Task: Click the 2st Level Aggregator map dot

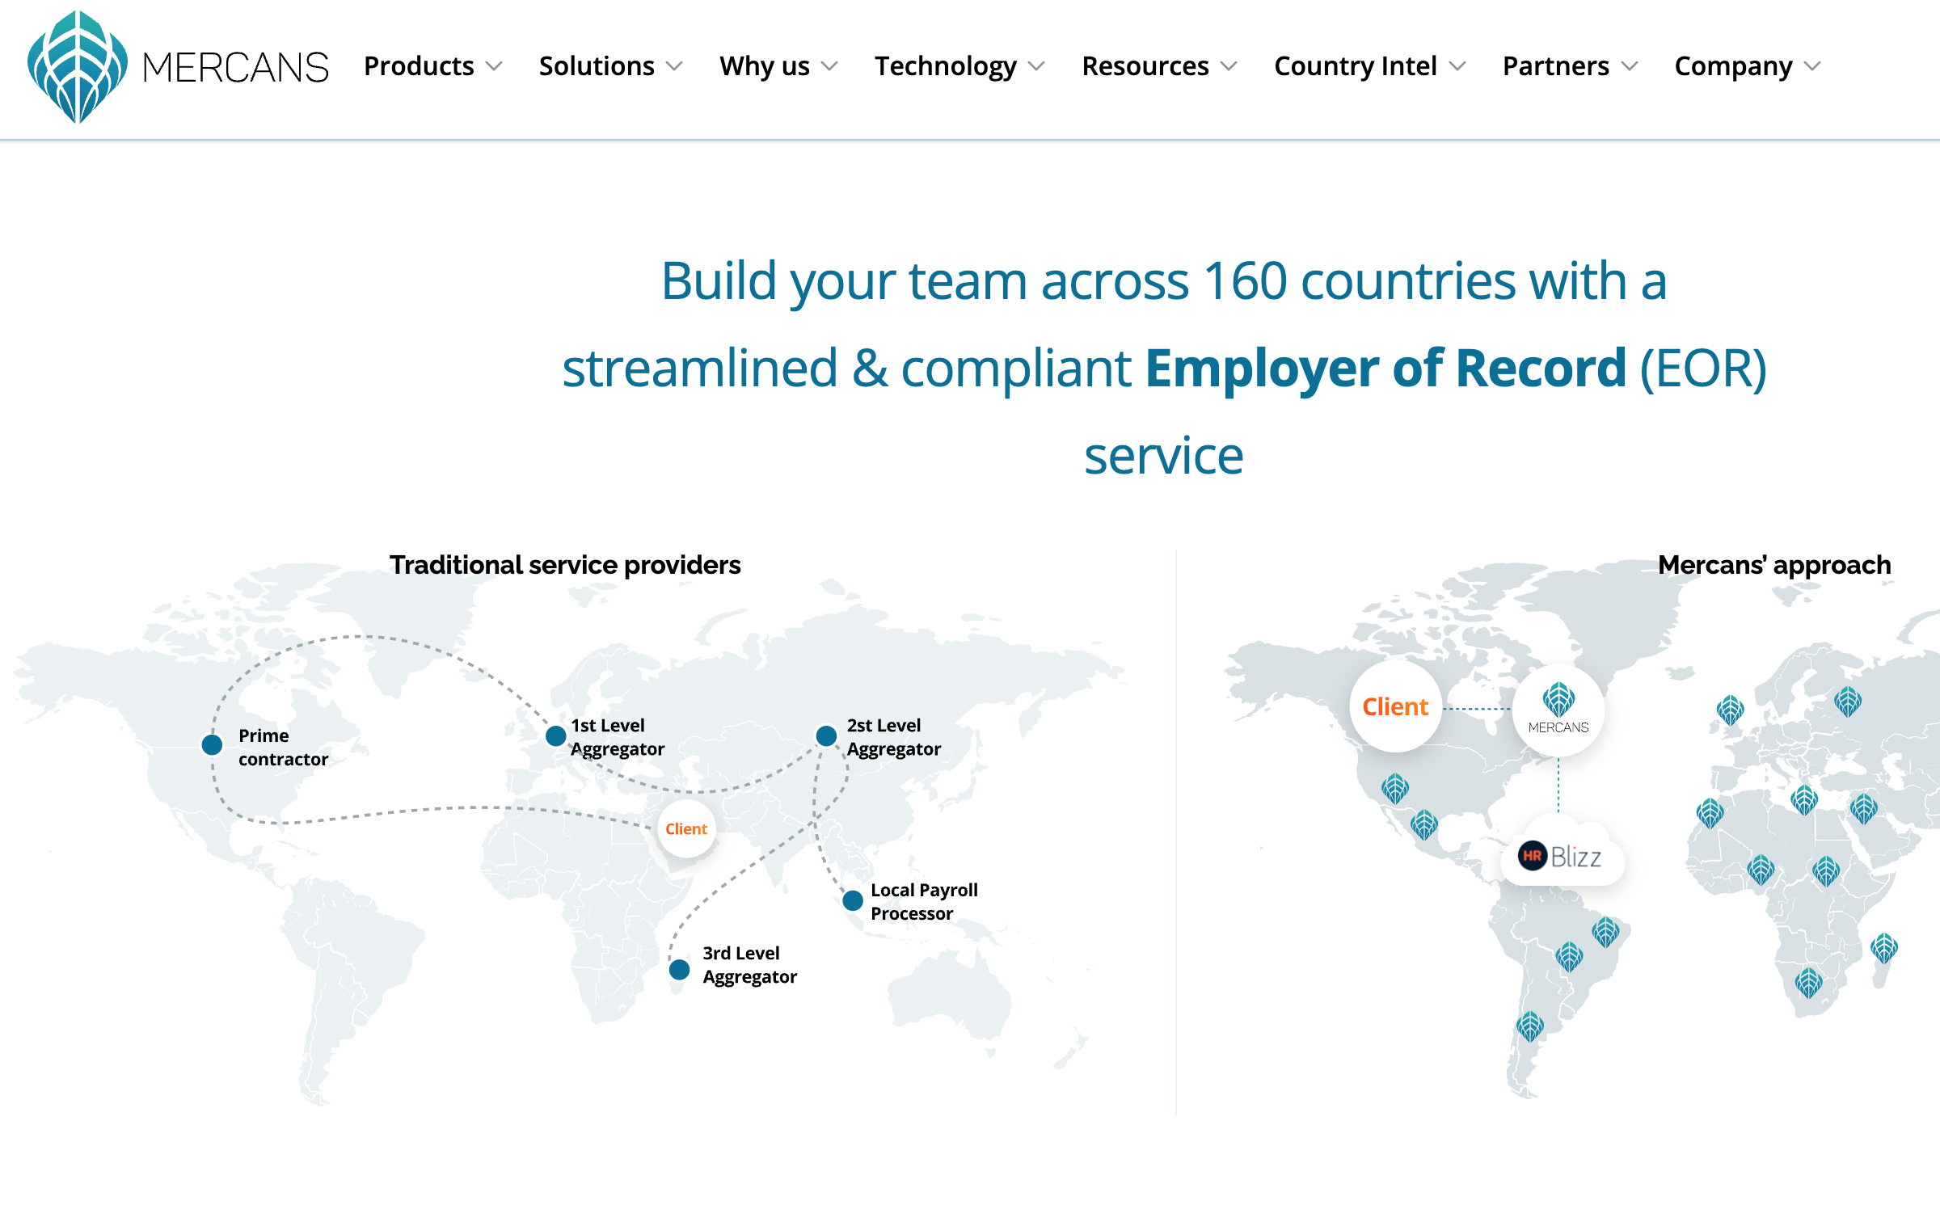Action: (826, 736)
